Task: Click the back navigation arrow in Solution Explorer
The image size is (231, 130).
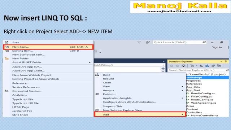Action: (171, 66)
